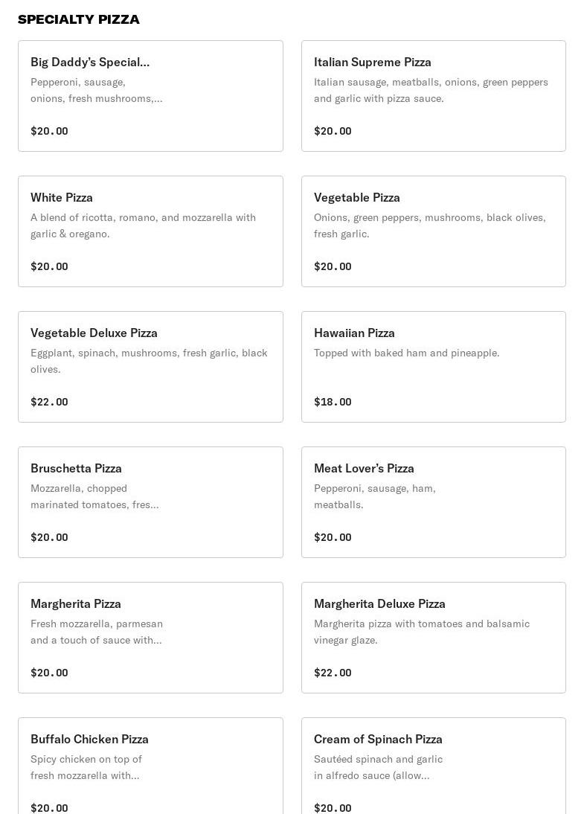Click the $22.00 price on Vegetable Deluxe Pizza
The width and height of the screenshot is (584, 814).
49,402
